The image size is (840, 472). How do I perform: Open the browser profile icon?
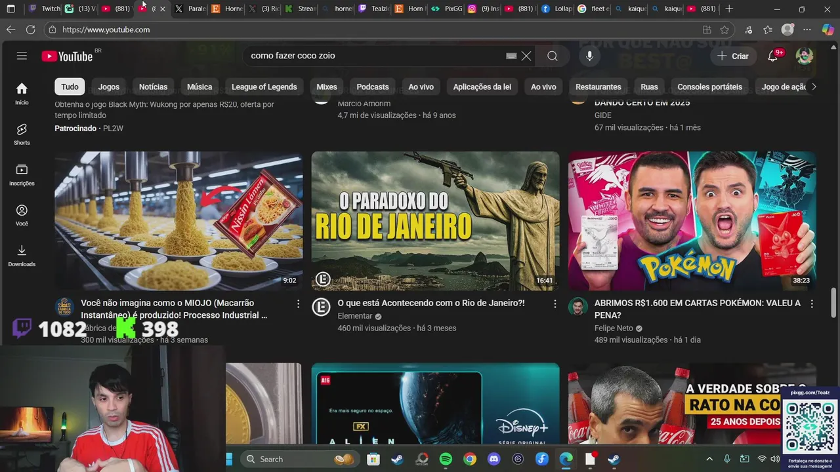point(787,29)
